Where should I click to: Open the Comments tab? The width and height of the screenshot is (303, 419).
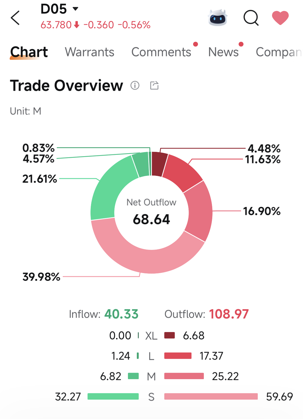[x=161, y=52]
